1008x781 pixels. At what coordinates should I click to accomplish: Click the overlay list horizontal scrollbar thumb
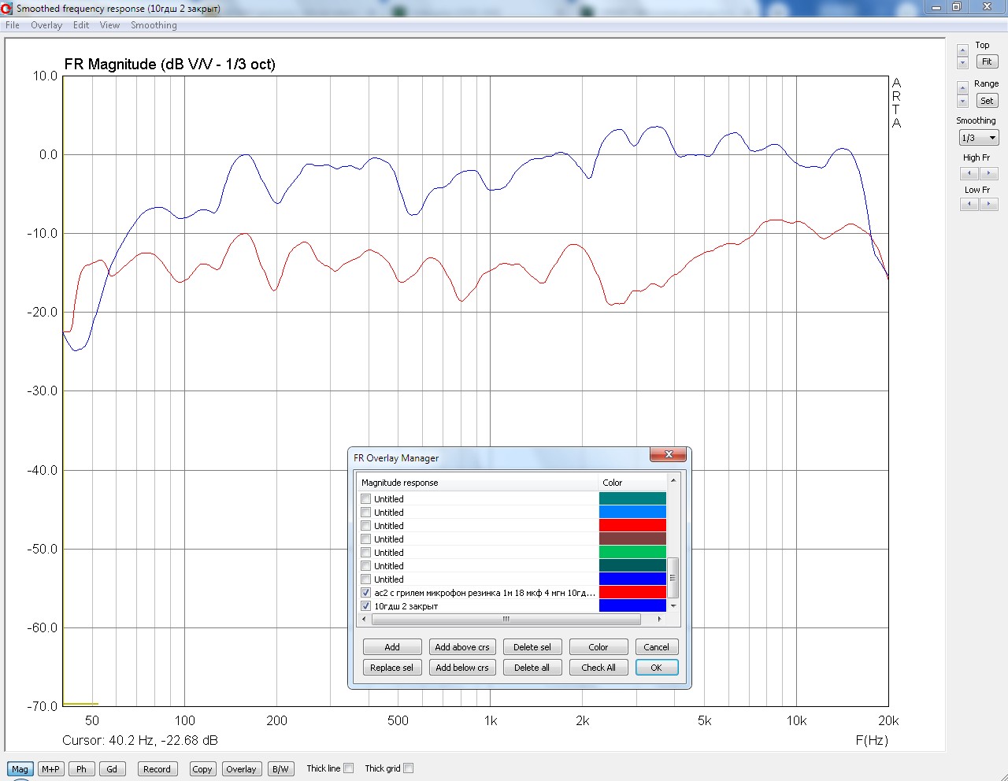tap(506, 619)
